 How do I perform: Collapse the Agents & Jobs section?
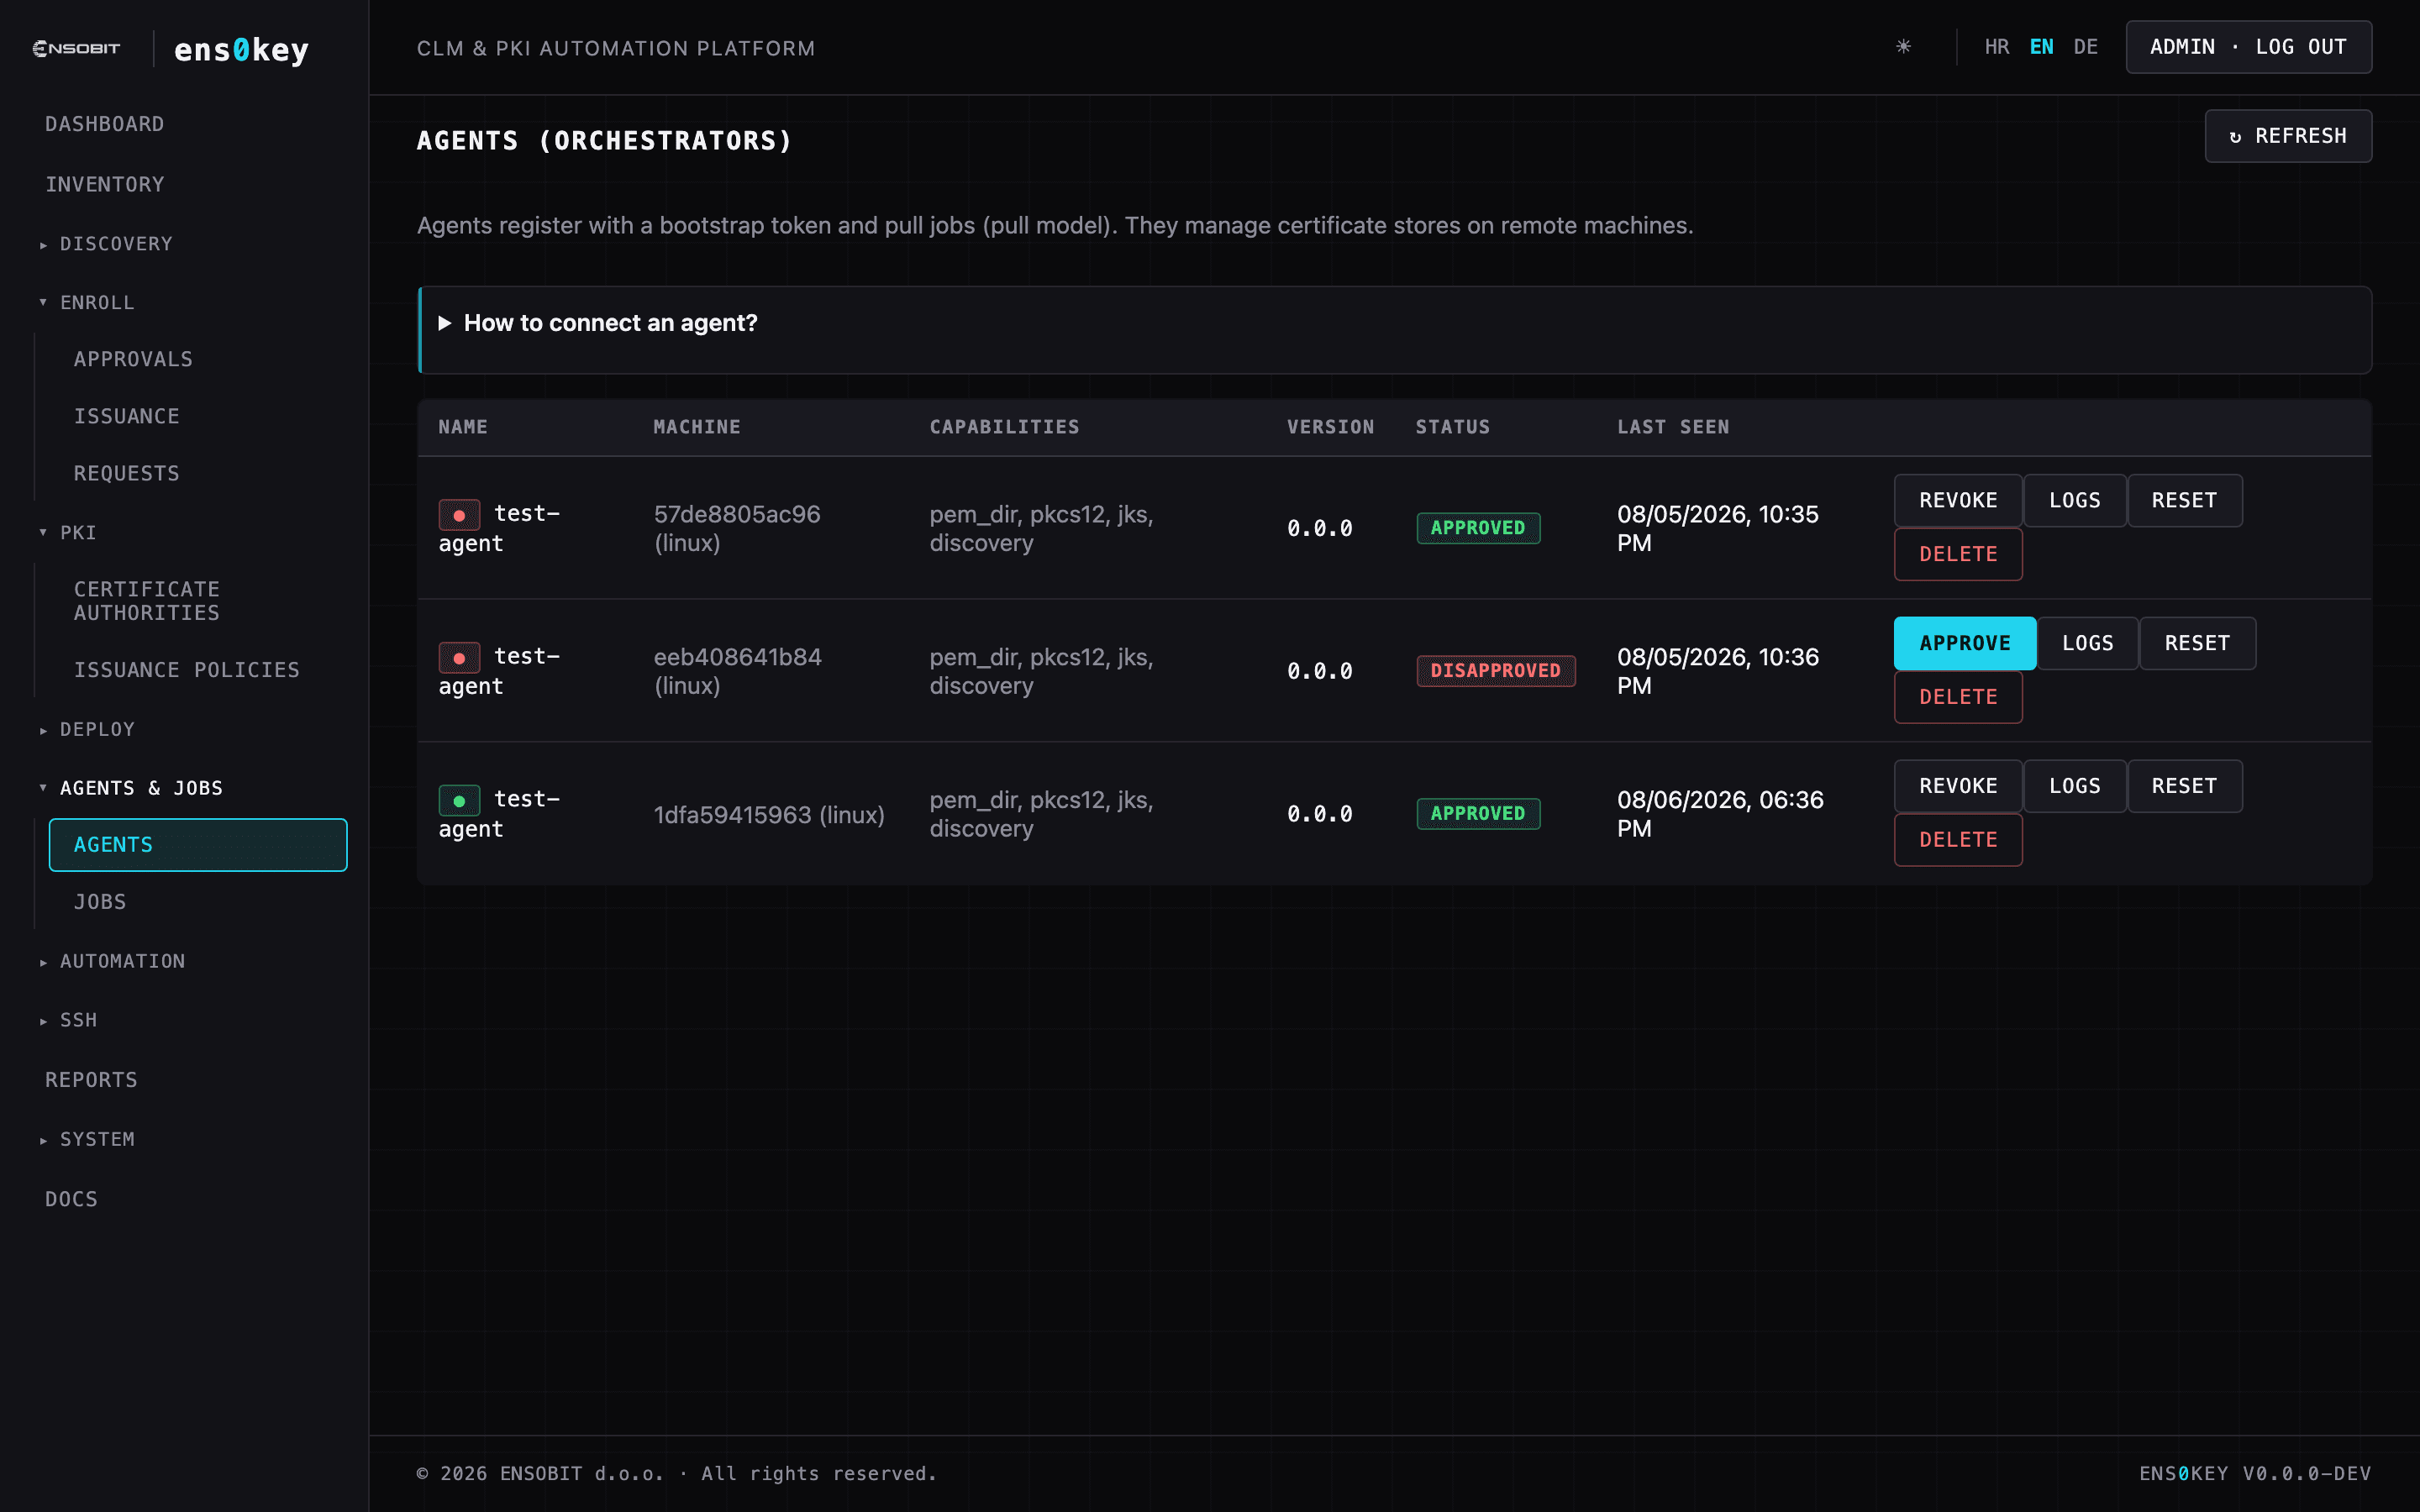[x=130, y=788]
